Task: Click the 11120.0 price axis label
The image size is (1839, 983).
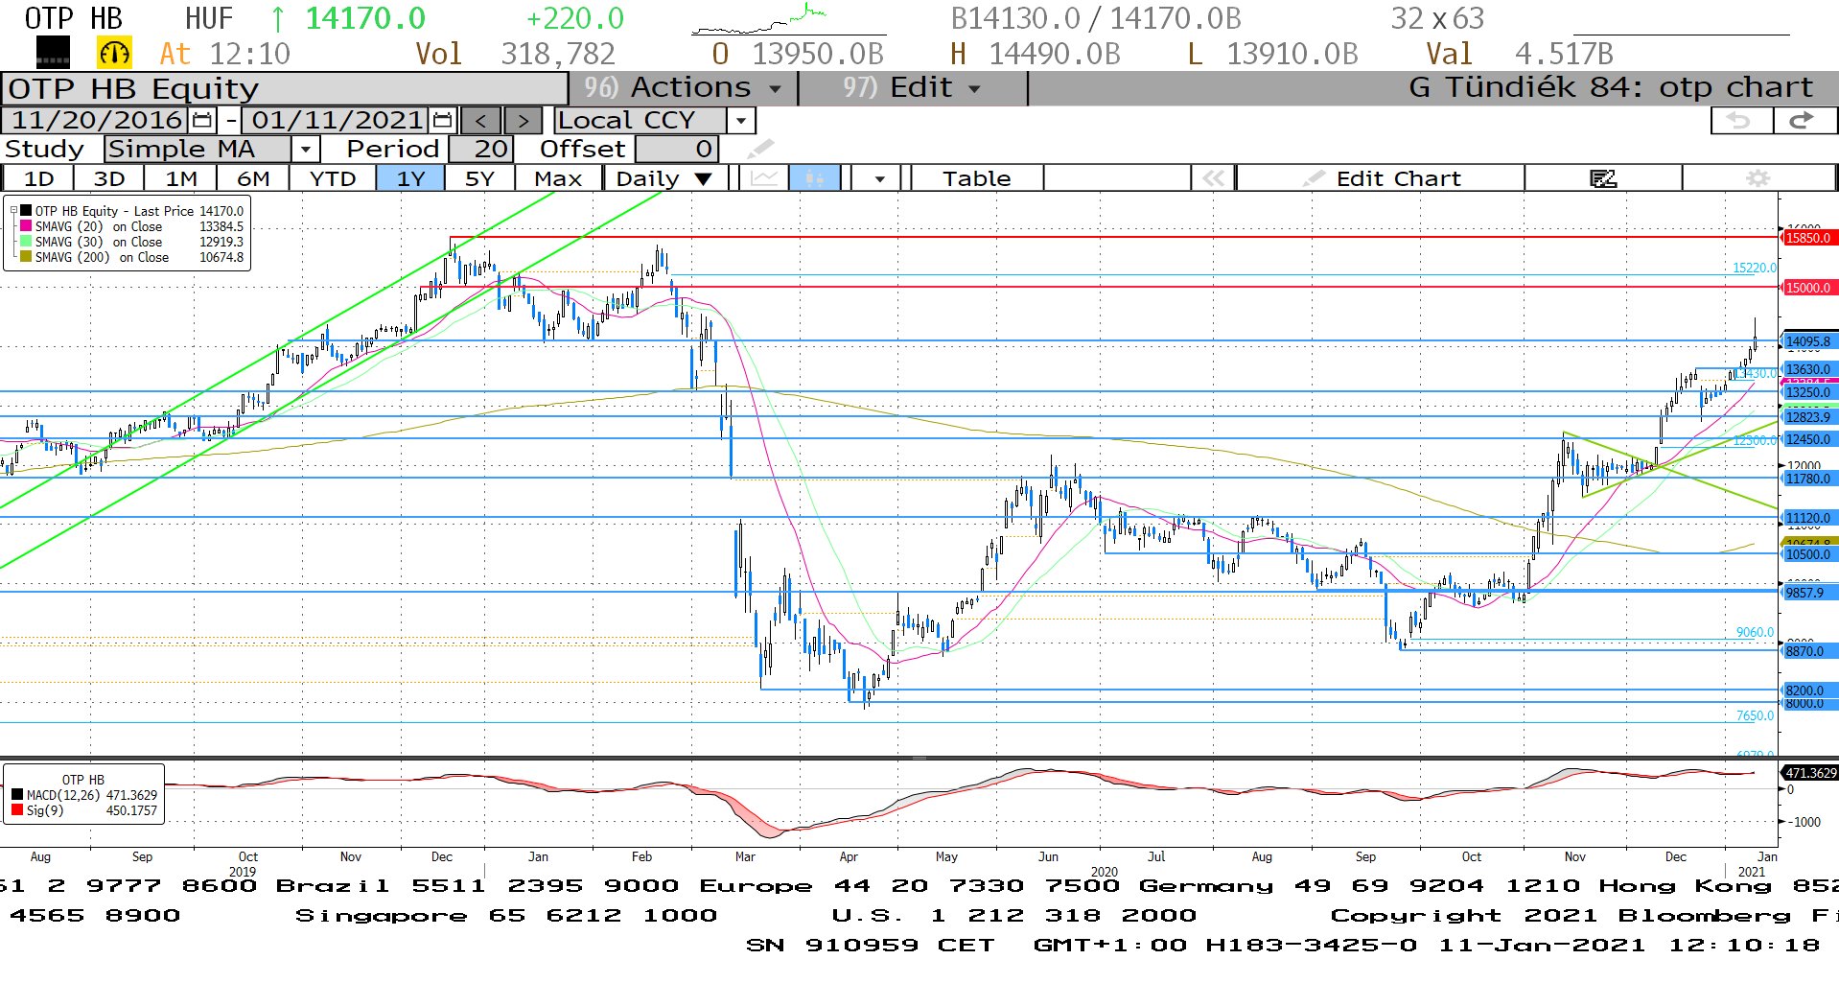Action: tap(1808, 518)
